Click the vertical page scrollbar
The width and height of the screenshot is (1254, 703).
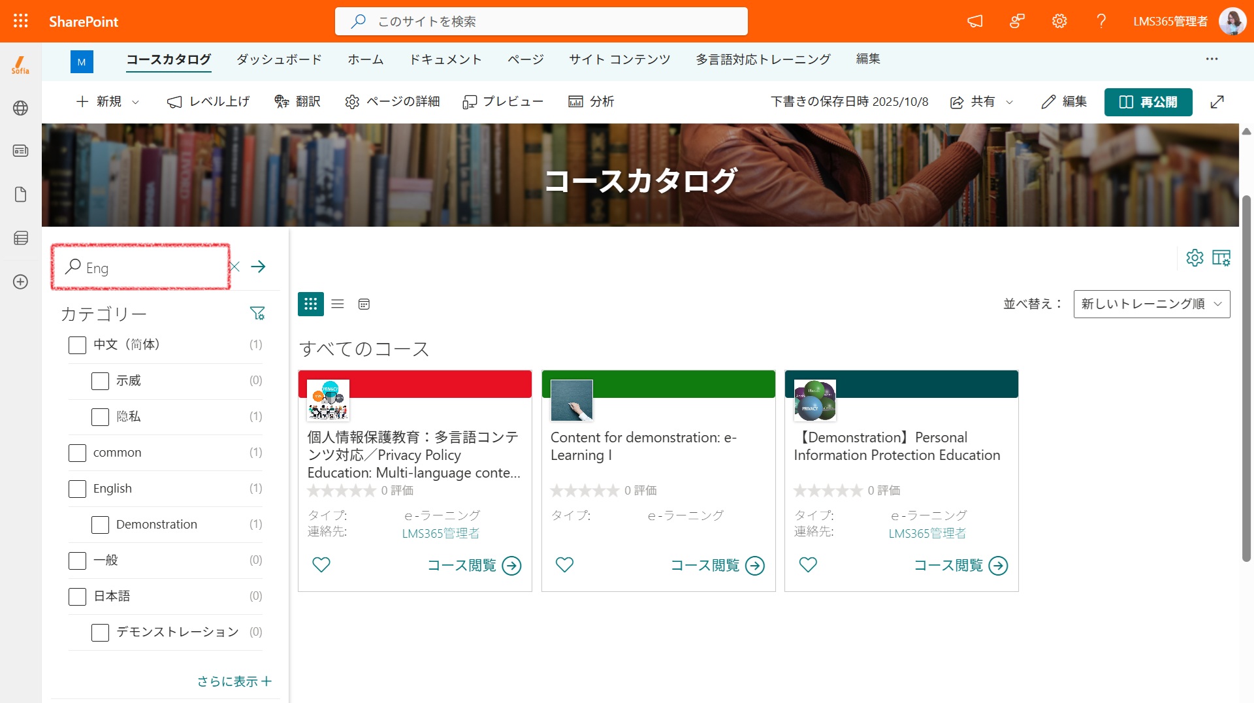(1246, 378)
